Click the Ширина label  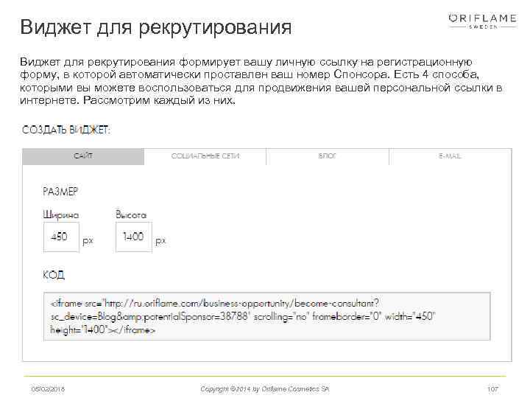pos(61,215)
